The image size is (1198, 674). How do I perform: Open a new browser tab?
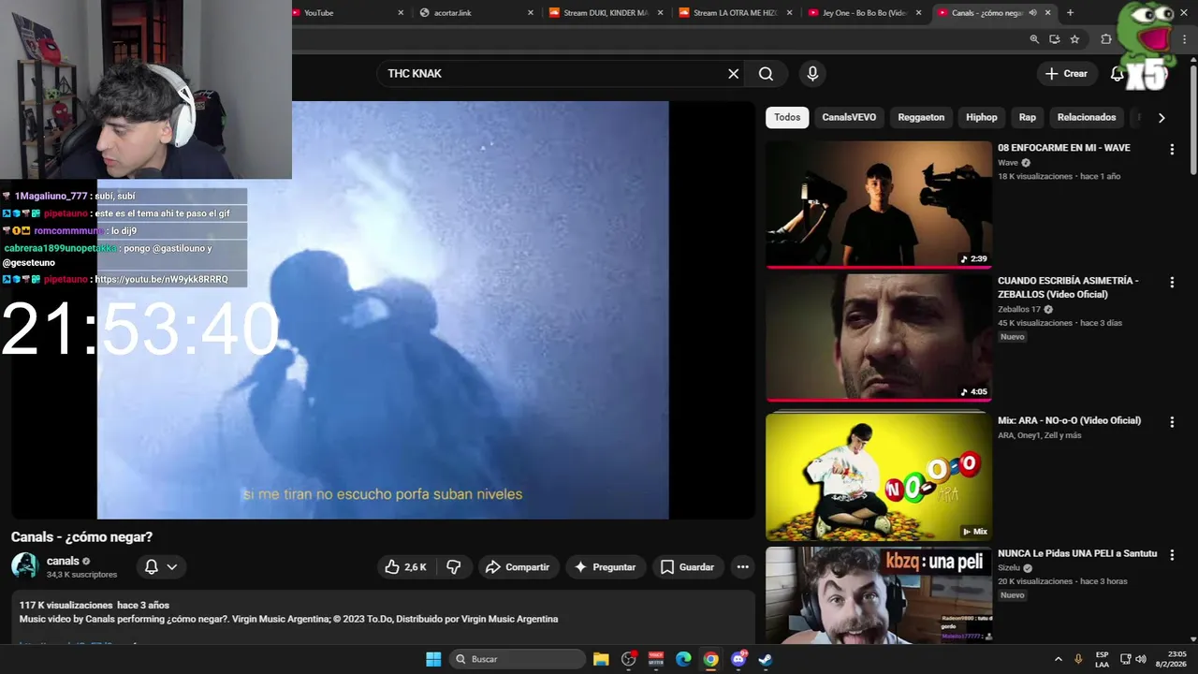pyautogui.click(x=1070, y=13)
